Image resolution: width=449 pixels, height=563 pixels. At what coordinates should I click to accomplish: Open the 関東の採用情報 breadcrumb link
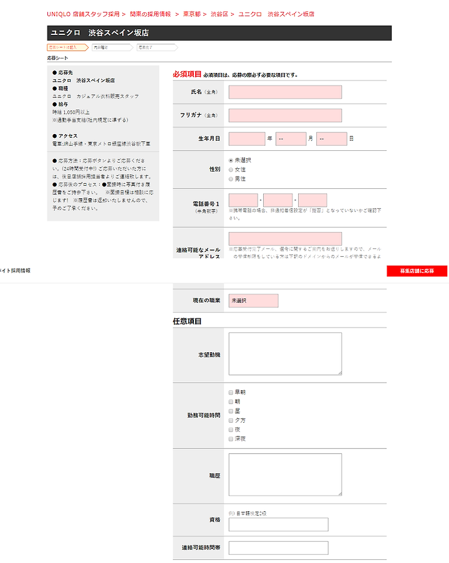pyautogui.click(x=150, y=14)
